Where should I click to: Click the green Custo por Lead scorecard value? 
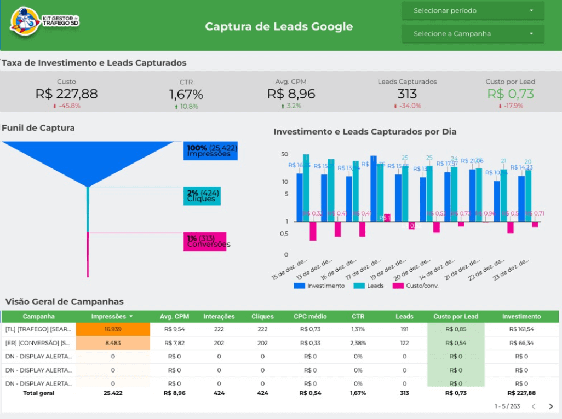coord(510,94)
